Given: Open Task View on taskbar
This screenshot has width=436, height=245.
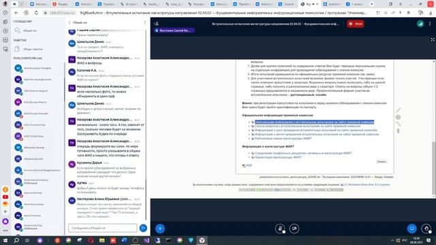Looking at the screenshot, I should 27,240.
